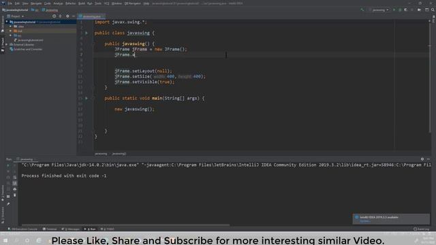Click the rerun icon in Run panel

(x=8, y=165)
